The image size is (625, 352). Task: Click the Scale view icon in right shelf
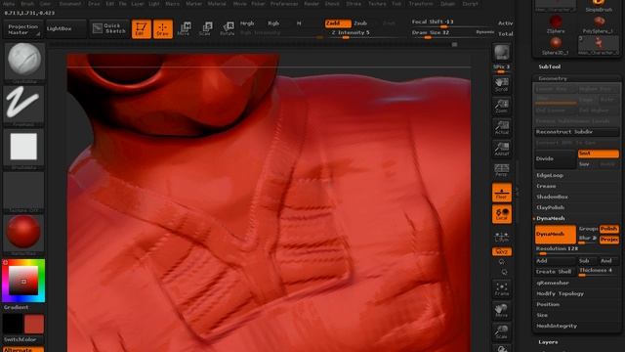[501, 331]
